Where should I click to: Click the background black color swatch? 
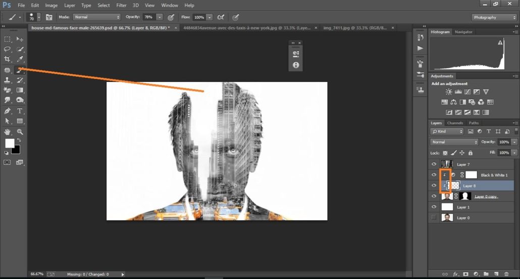[17, 151]
